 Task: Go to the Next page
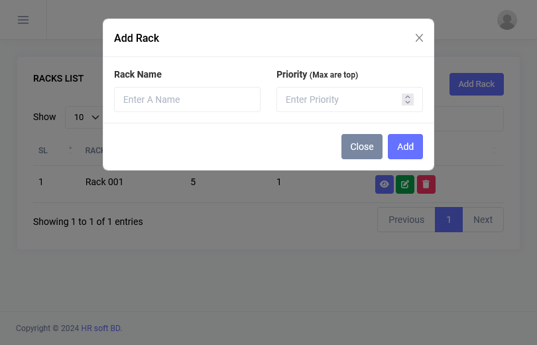click(483, 220)
